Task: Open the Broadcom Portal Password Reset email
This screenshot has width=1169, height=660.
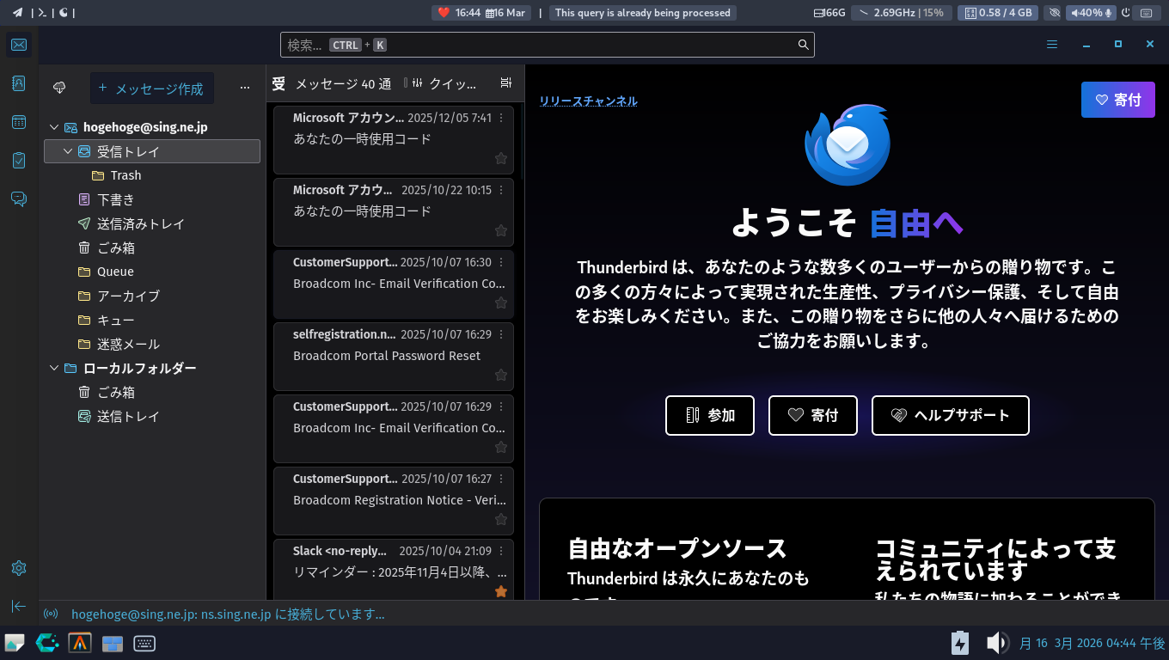Action: point(394,357)
